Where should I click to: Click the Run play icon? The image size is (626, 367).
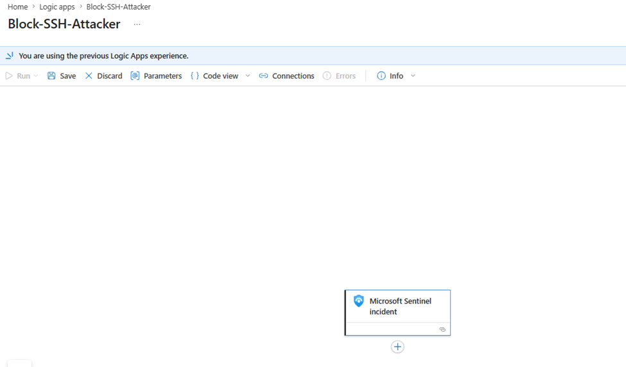click(x=9, y=76)
